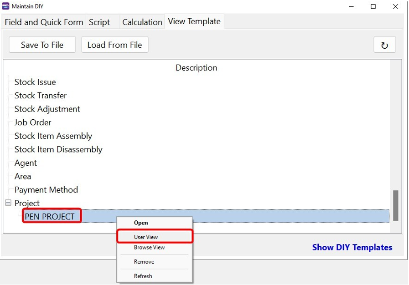The width and height of the screenshot is (409, 285).
Task: Click the vertical scrollbar thumb
Action: [x=395, y=205]
